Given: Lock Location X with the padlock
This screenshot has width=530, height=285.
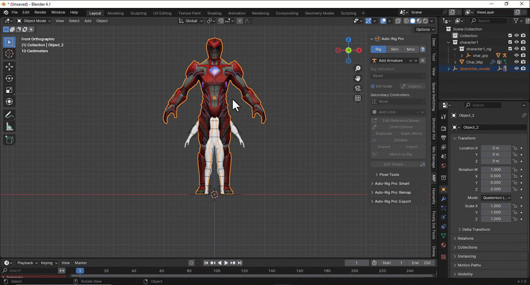Looking at the screenshot, I should coord(515,148).
